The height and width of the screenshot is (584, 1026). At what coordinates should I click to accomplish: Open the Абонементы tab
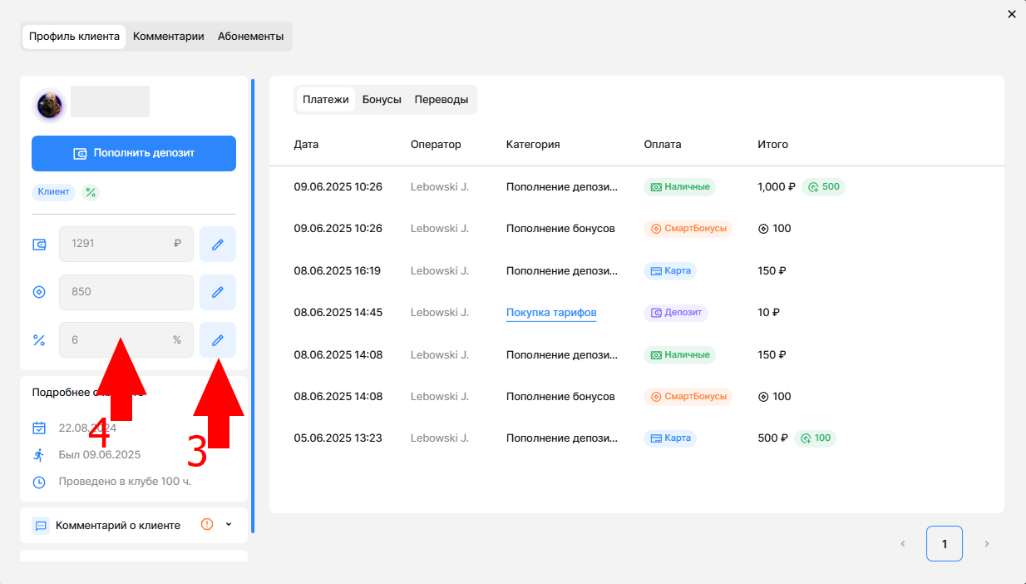(251, 37)
